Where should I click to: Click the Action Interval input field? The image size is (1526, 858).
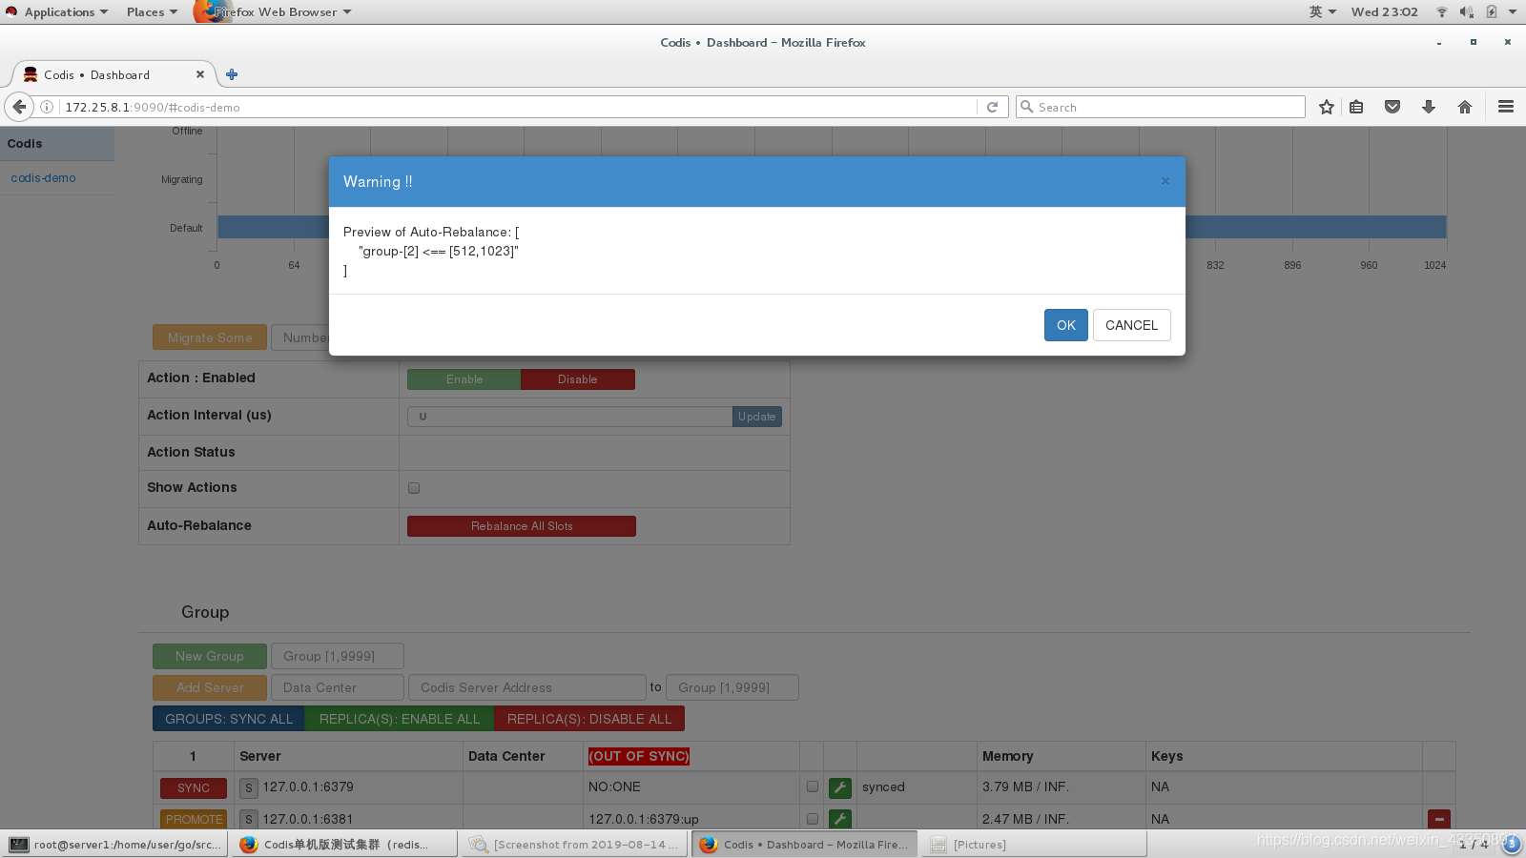[569, 417]
